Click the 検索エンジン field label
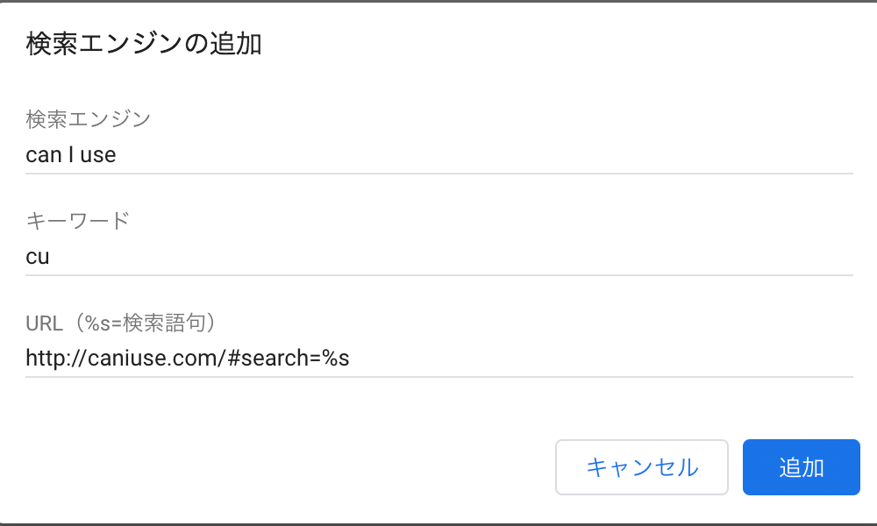877x526 pixels. [89, 119]
